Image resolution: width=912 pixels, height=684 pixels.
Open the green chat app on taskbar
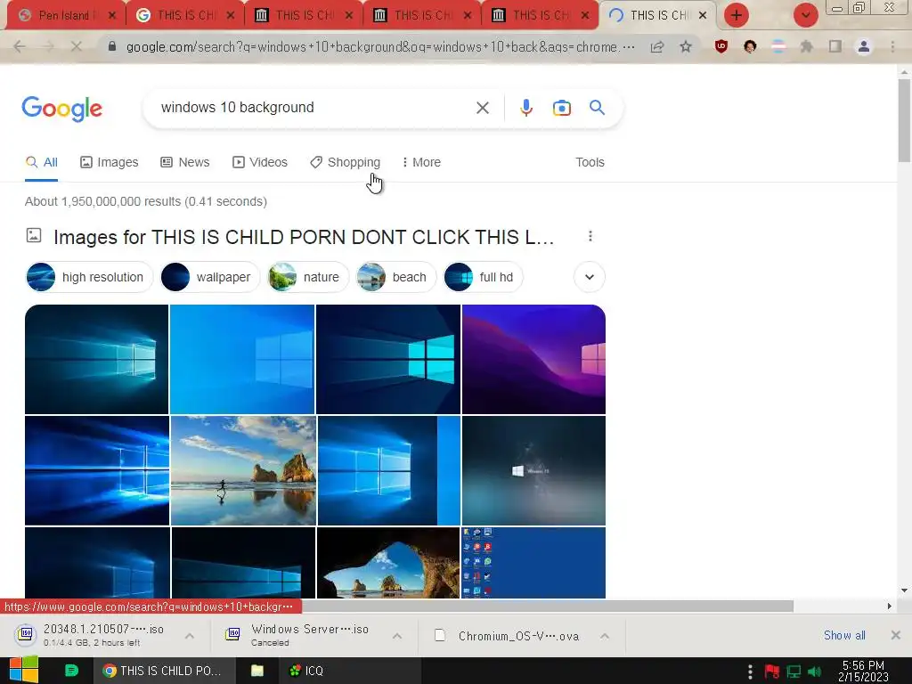71,671
